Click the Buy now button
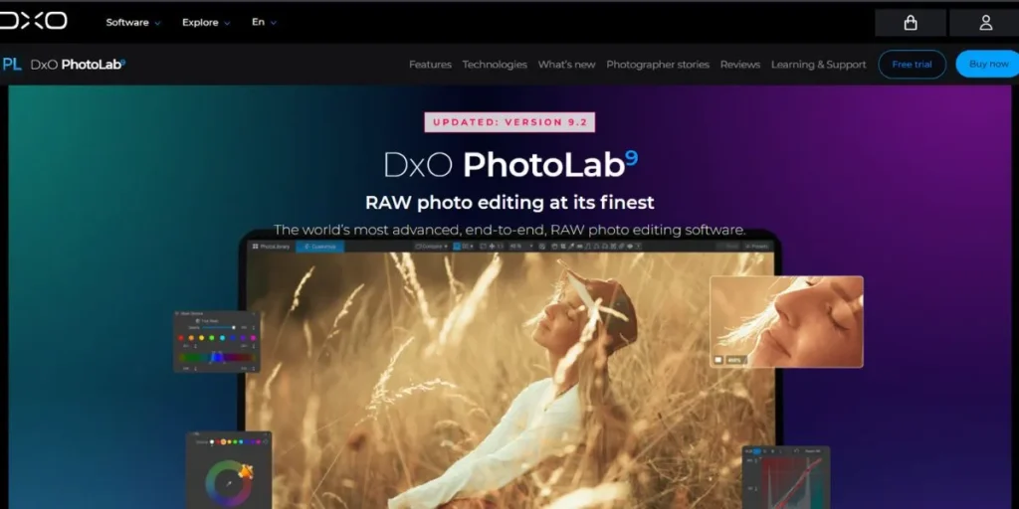 (987, 65)
